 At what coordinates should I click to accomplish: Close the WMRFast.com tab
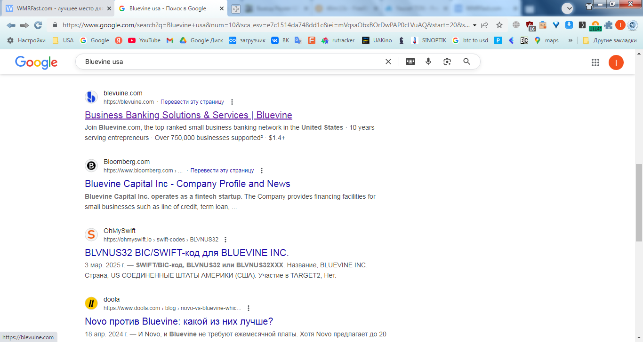tap(109, 8)
